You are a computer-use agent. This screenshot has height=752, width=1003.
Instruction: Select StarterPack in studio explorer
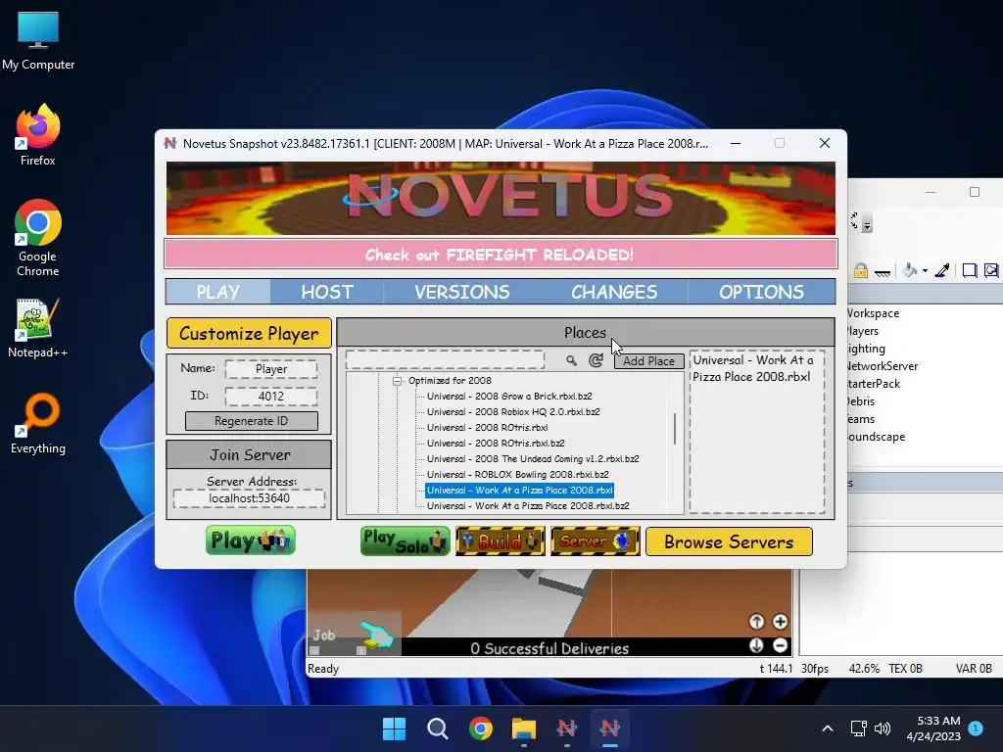pos(873,384)
